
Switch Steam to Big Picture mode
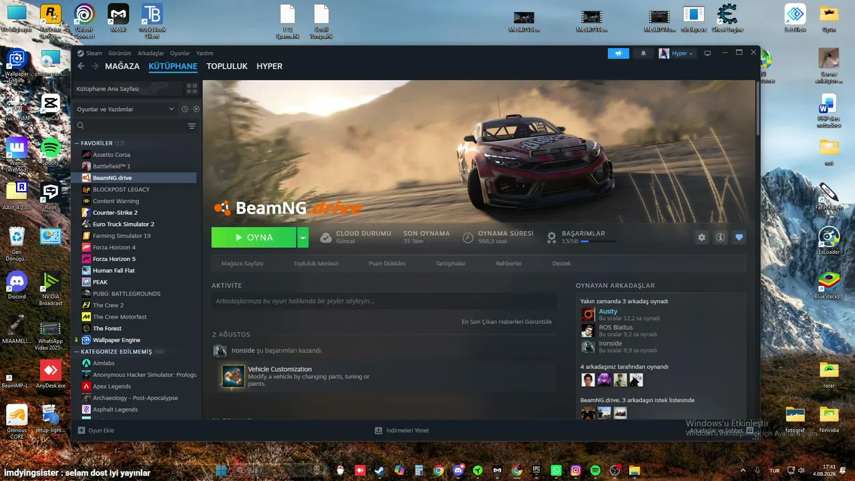tap(707, 53)
